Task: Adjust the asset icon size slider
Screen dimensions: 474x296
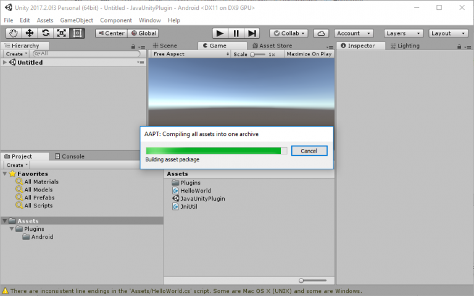Action: tap(312, 281)
